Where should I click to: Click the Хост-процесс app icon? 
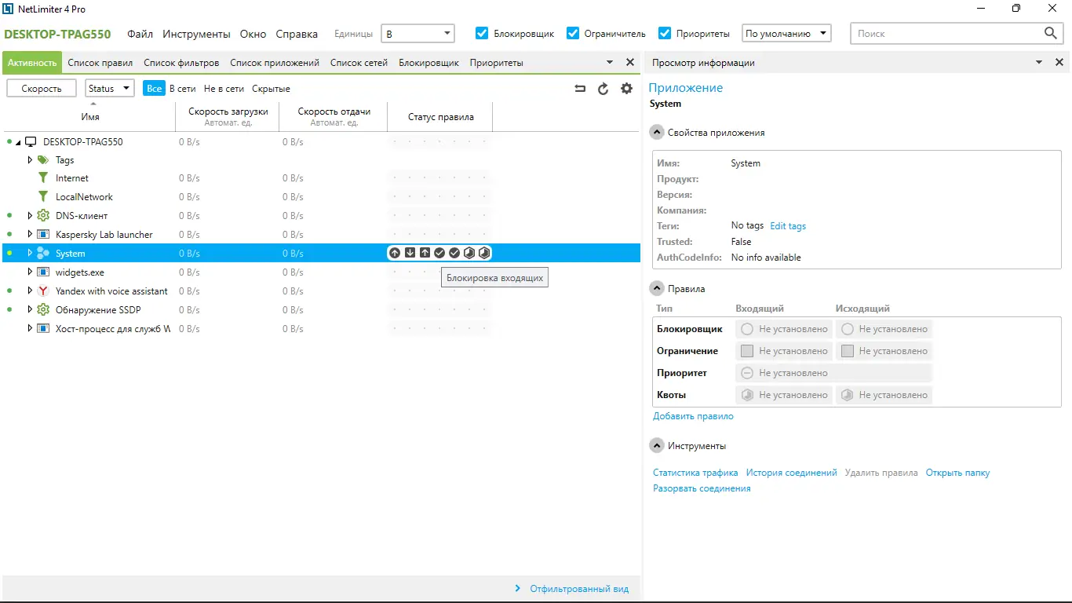coord(43,328)
